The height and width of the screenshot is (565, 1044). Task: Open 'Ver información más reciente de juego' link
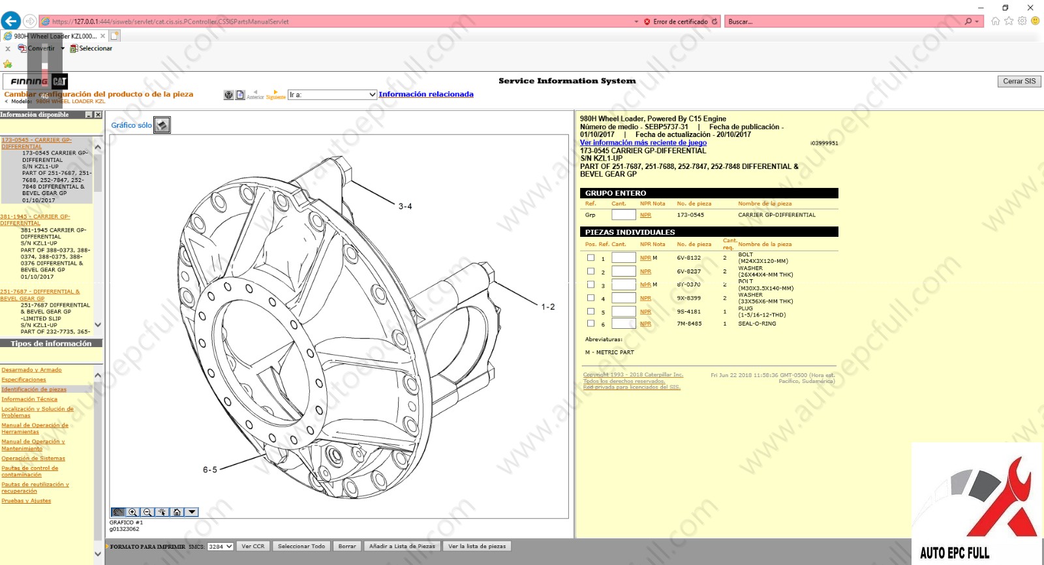643,142
